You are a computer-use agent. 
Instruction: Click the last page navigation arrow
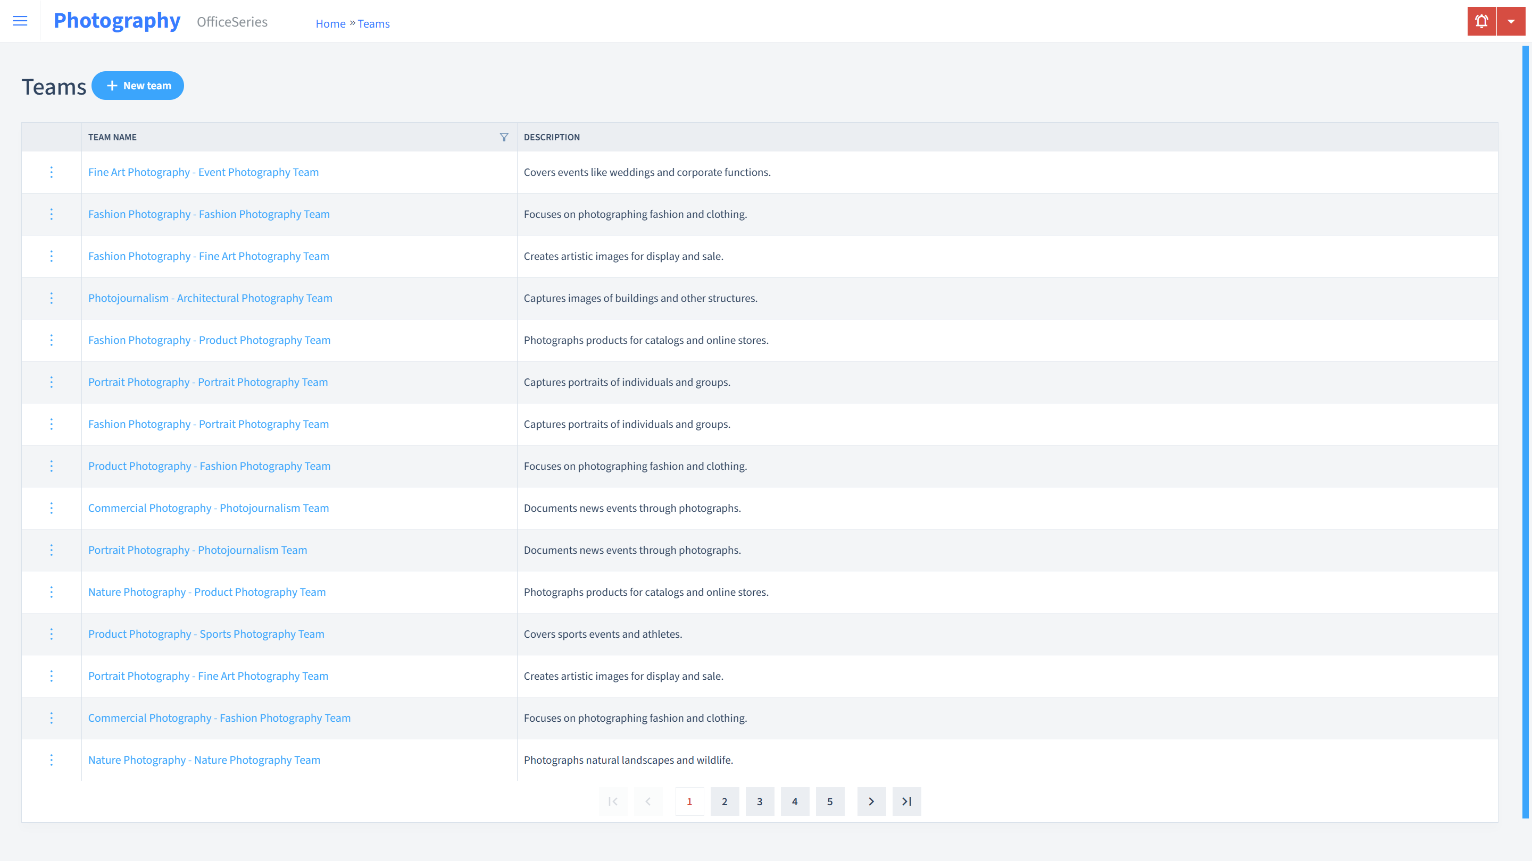(x=906, y=801)
